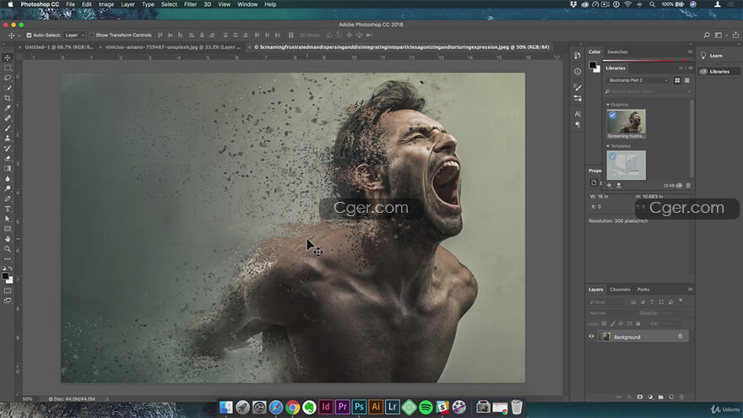Switch Libraries to grid view

(x=677, y=80)
